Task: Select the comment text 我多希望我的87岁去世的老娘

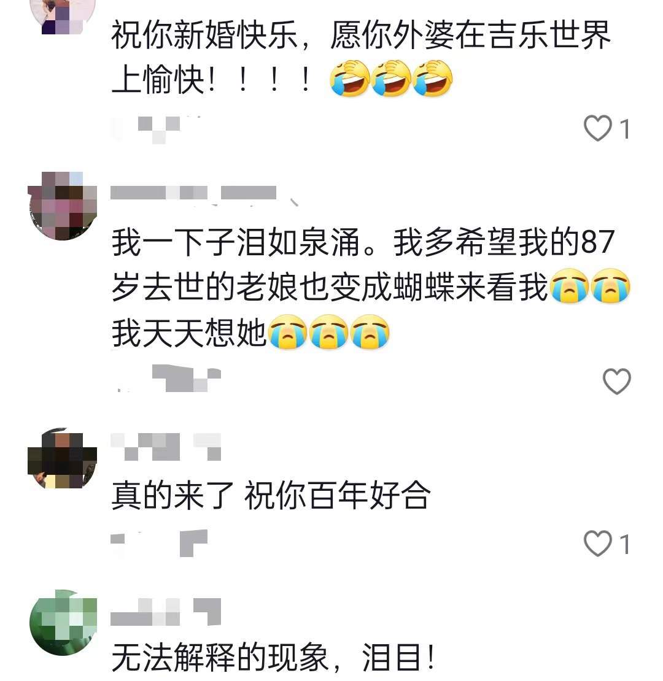Action: pos(362,264)
